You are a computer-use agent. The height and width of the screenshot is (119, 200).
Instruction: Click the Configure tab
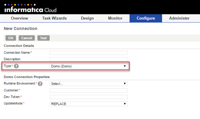pyautogui.click(x=146, y=18)
